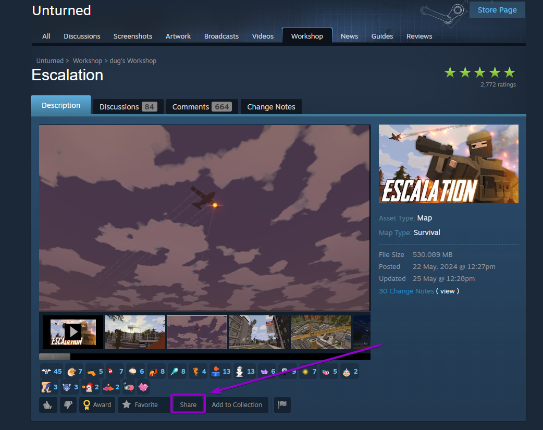Viewport: 543px width, 430px height.
Task: Click the red rooster award with count 2
Action: click(x=90, y=387)
